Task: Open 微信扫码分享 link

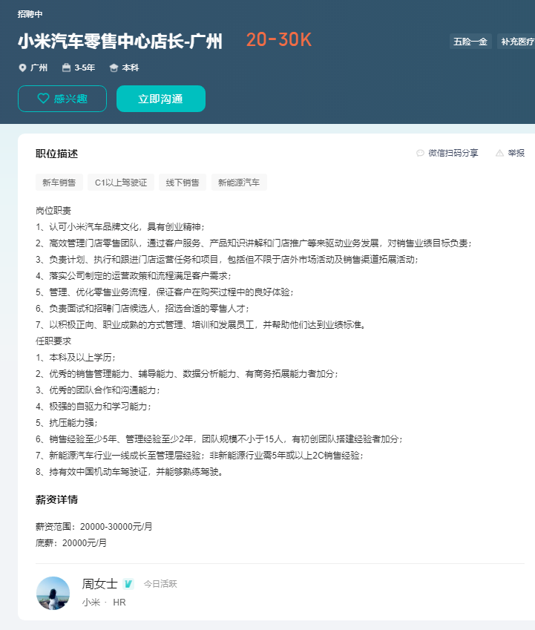Action: pyautogui.click(x=453, y=153)
